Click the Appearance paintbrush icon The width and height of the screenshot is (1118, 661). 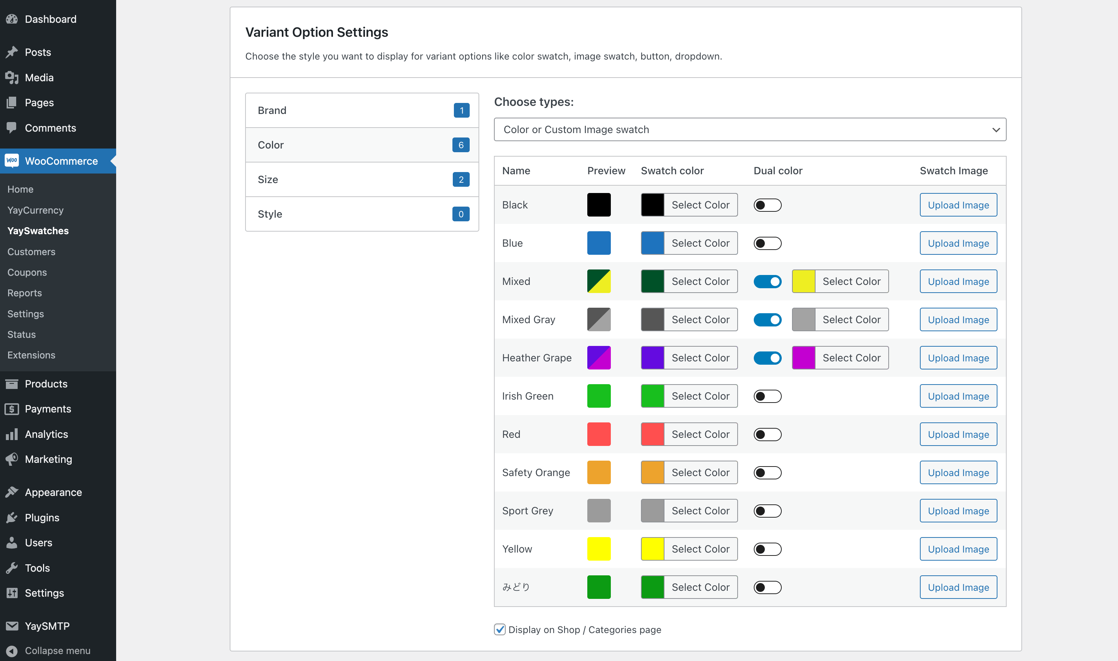coord(12,492)
